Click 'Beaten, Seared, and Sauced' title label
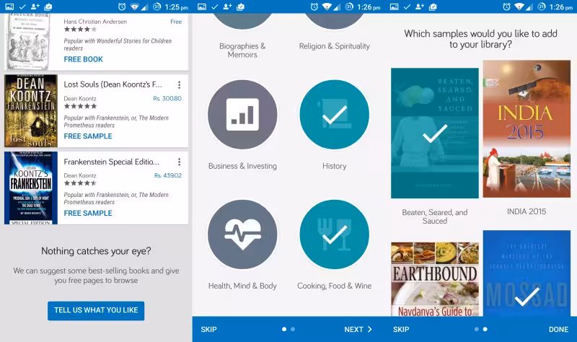Screen dimensions: 577x342 (x=435, y=216)
